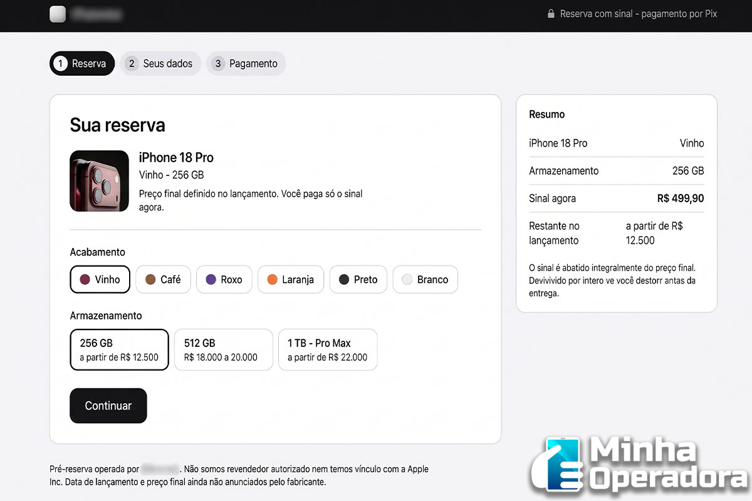Choose 1 TB - Pro Max storage
Image resolution: width=752 pixels, height=501 pixels.
tap(328, 349)
